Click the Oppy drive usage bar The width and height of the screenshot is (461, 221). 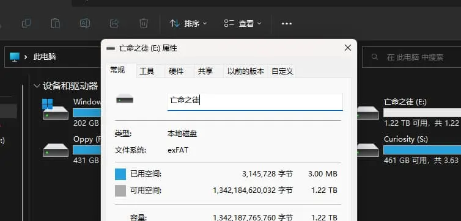pos(87,150)
